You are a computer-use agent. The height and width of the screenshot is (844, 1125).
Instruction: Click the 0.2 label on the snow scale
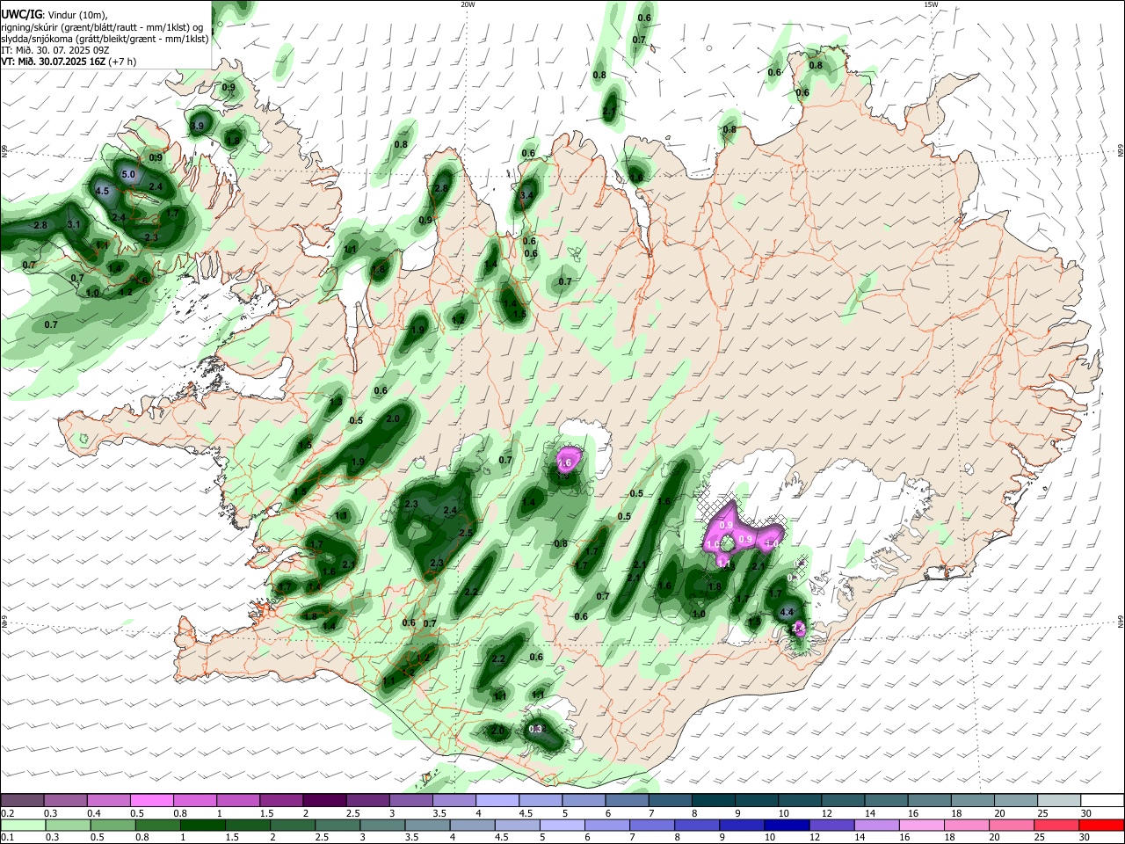(6, 812)
